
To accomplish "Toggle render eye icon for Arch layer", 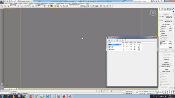I will pyautogui.click(x=131, y=48).
